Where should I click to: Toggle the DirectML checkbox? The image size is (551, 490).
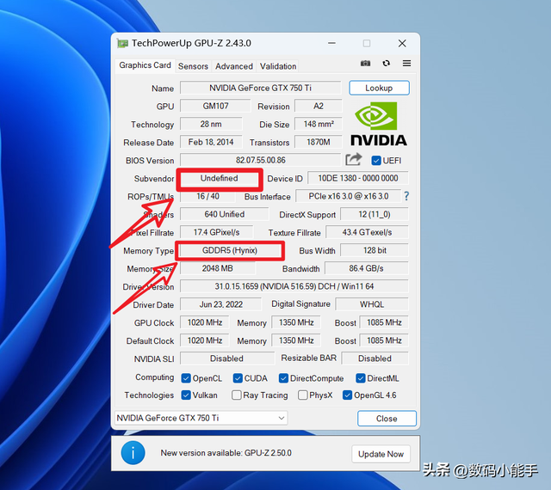click(x=360, y=378)
